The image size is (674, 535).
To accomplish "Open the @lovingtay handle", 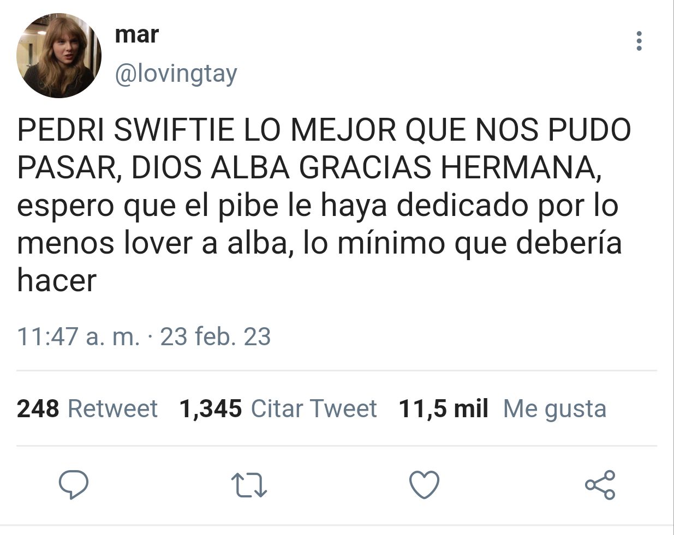I will coord(176,74).
